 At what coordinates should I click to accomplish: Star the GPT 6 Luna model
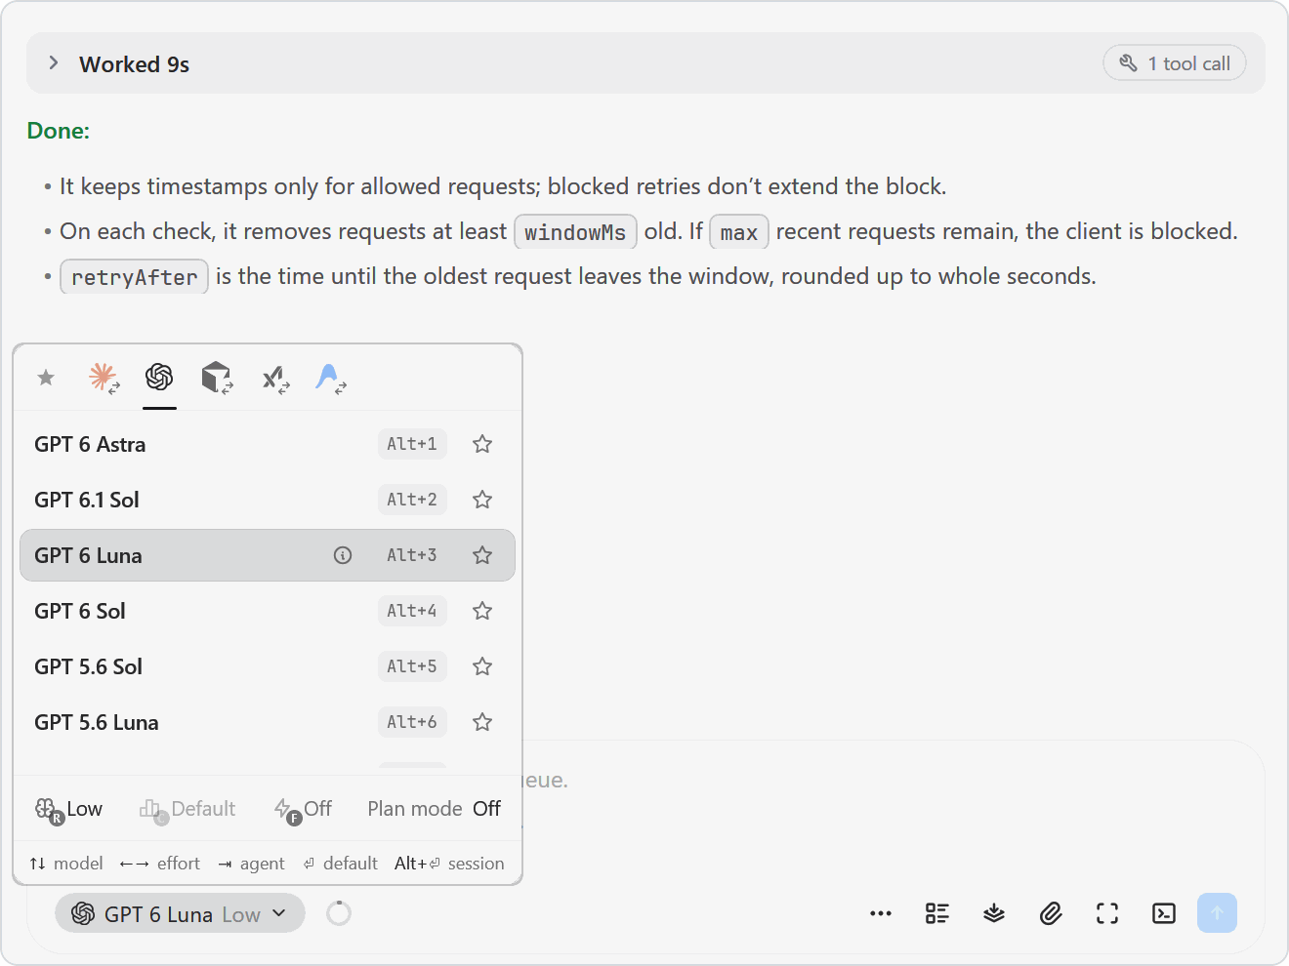482,555
